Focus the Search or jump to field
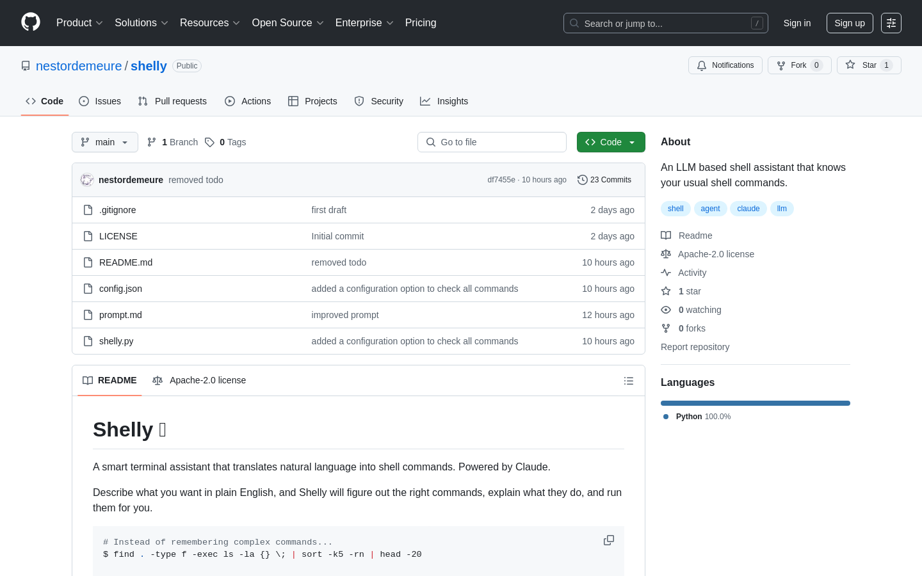This screenshot has width=922, height=576. tap(666, 23)
